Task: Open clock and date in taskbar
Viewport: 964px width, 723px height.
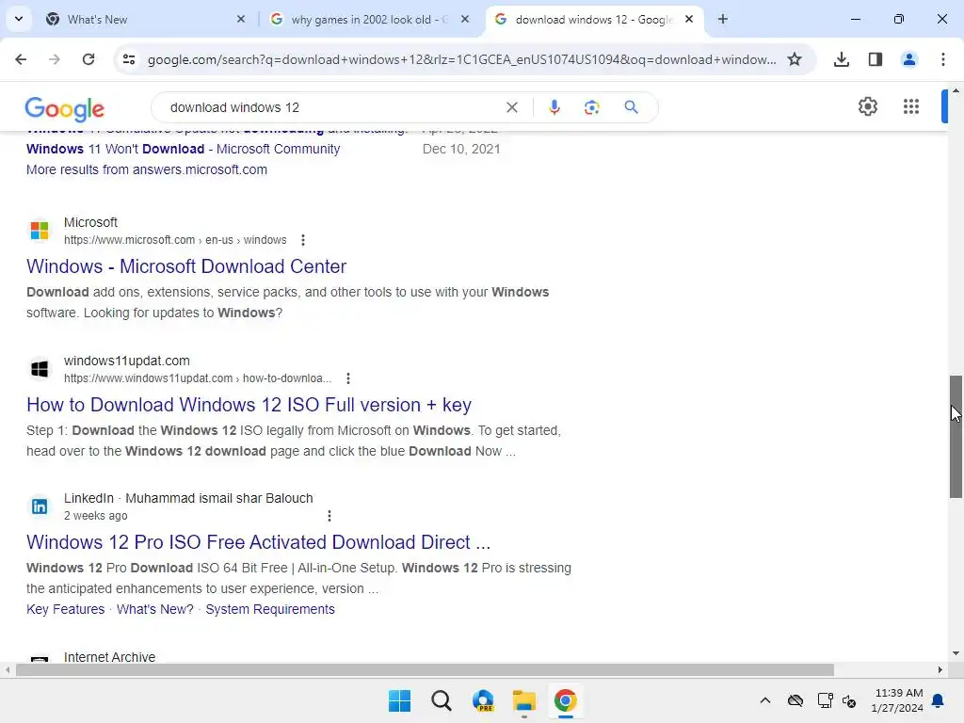Action: 897,700
